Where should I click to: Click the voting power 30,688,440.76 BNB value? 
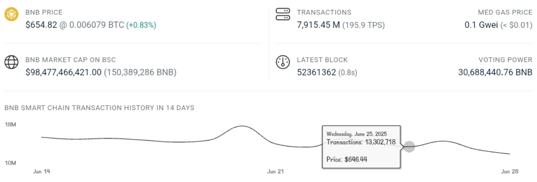(495, 72)
